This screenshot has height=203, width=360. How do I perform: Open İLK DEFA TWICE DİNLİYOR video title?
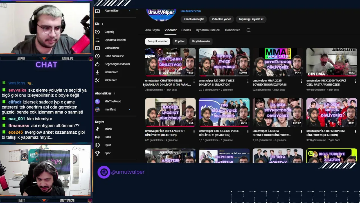tap(217, 83)
